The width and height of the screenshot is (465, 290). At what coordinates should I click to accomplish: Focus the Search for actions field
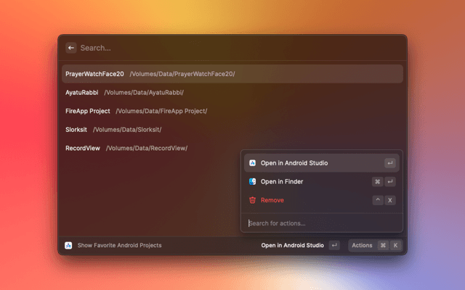[x=320, y=223]
